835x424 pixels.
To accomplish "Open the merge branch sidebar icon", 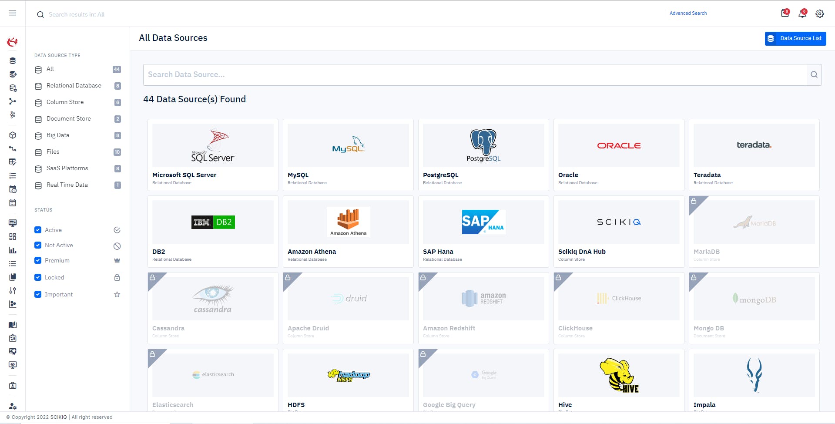I will pos(13,101).
